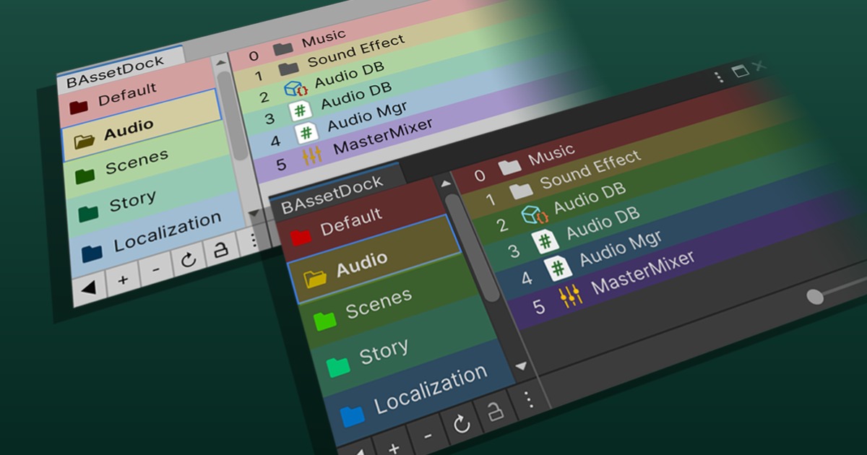Click the scroll down arrow of the dark window list
This screenshot has height=455, width=867.
[x=522, y=367]
